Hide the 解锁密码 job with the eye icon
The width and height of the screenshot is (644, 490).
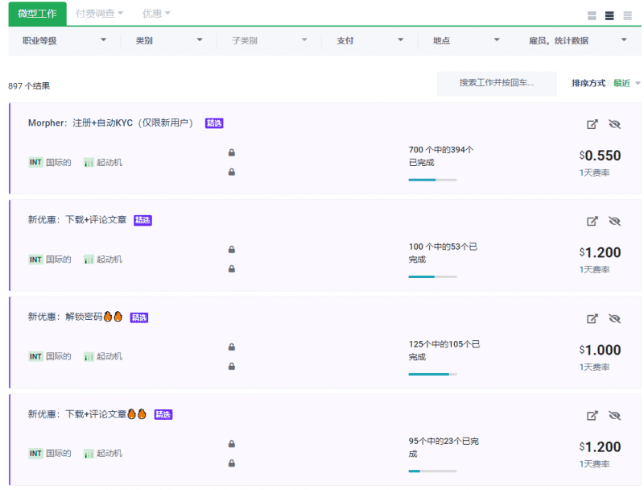tap(614, 318)
